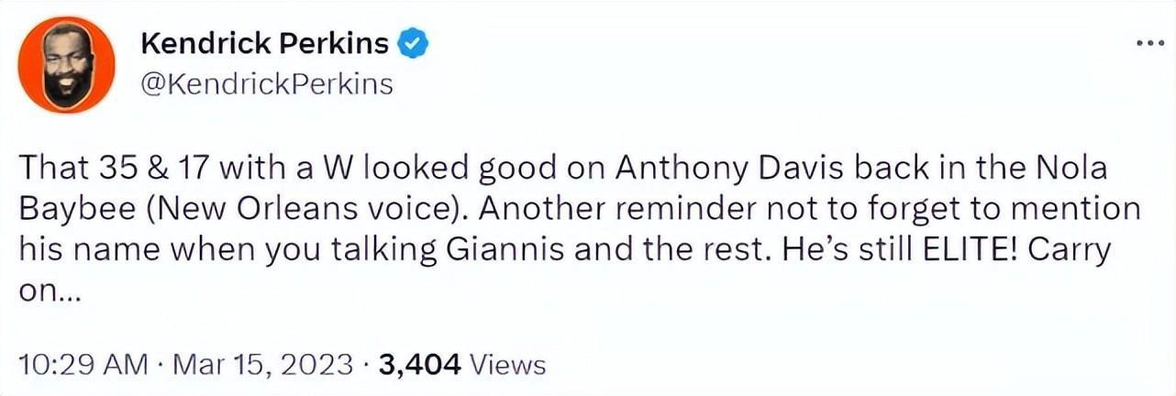Open Kendrick Perkins' profile avatar picture
The height and width of the screenshot is (396, 1176).
point(65,65)
